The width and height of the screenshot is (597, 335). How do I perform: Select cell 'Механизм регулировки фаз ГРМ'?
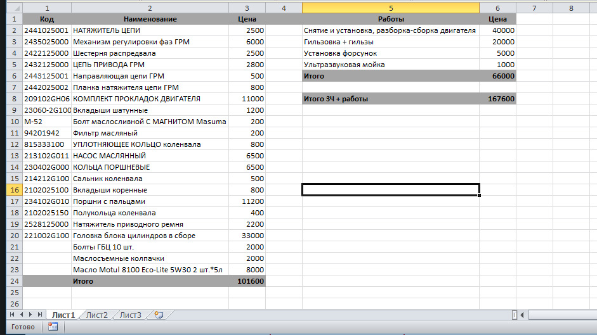click(150, 42)
